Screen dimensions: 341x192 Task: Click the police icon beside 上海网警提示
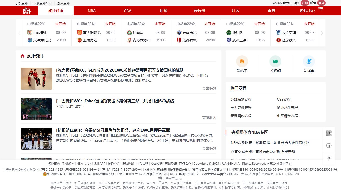pos(160,178)
